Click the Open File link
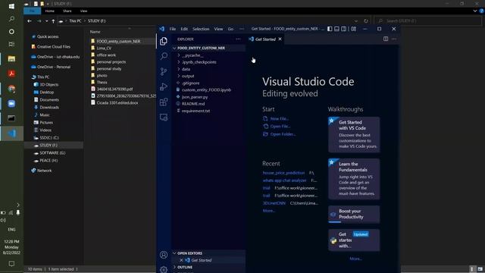The image size is (485, 273). point(280,127)
